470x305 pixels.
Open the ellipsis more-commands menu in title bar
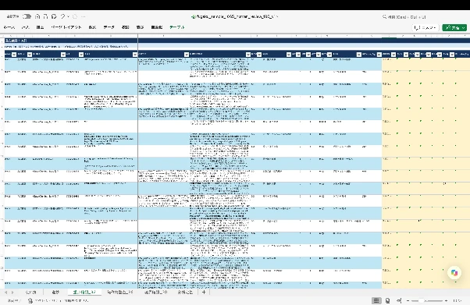pyautogui.click(x=83, y=16)
